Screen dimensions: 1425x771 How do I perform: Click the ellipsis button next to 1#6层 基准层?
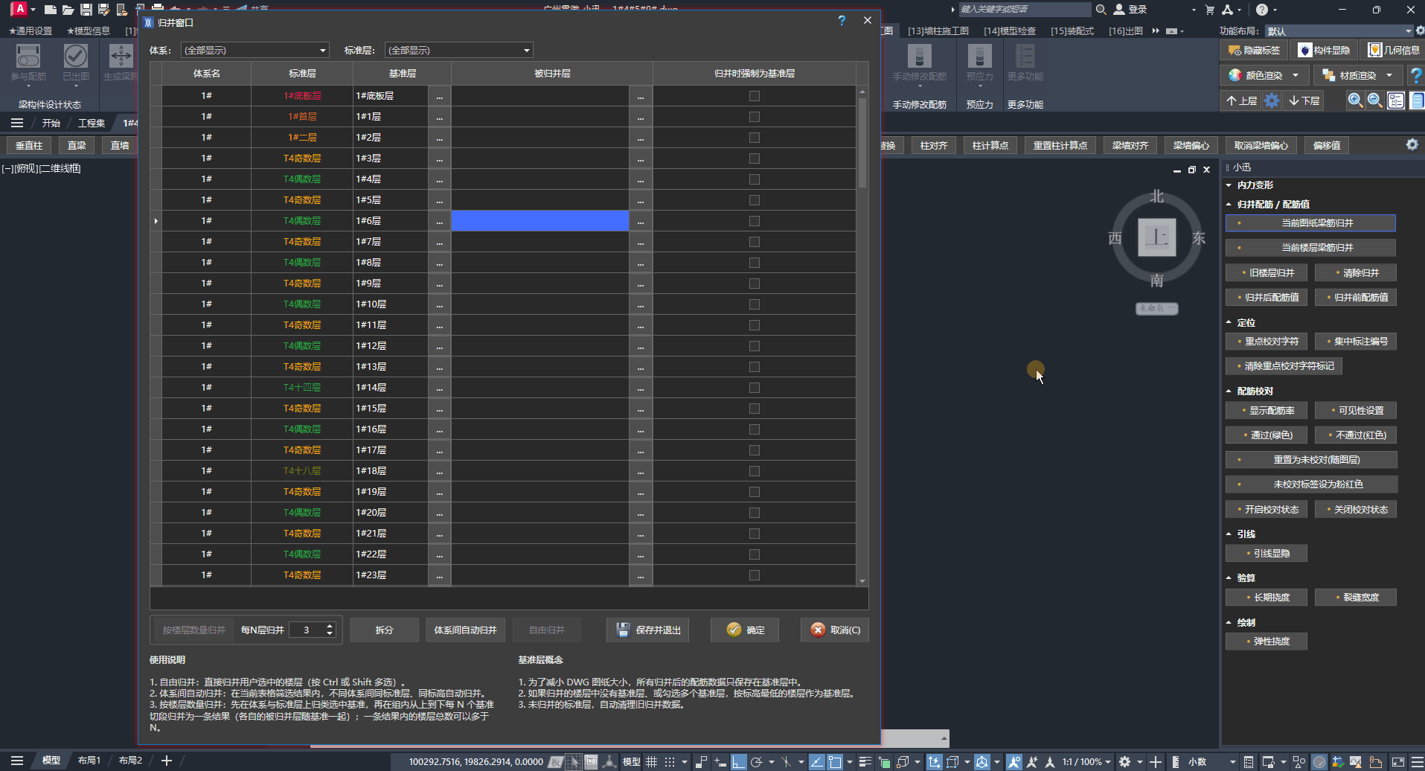439,221
